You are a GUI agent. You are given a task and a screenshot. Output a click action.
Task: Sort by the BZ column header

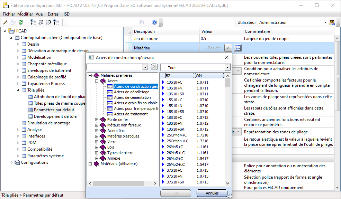click(x=179, y=76)
